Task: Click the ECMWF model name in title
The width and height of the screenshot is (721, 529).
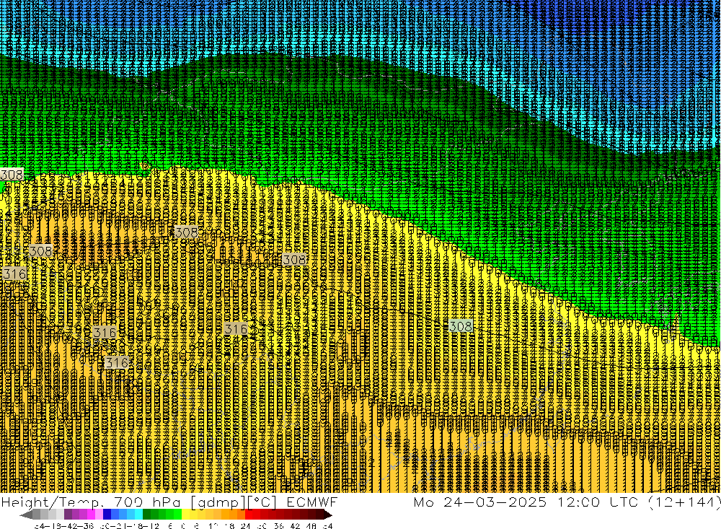Action: 311,502
